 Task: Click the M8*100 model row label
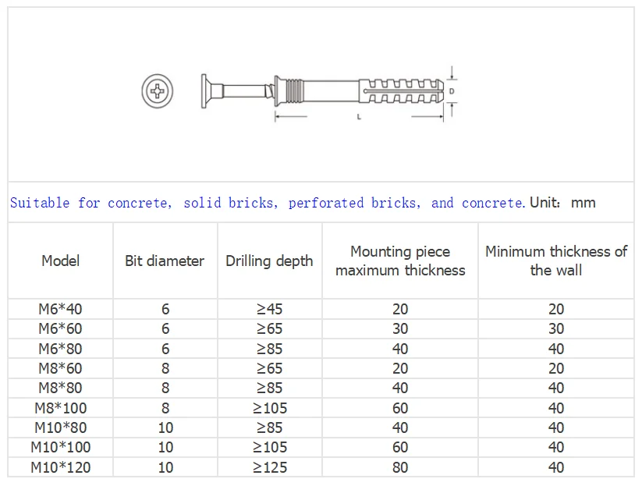pos(61,407)
